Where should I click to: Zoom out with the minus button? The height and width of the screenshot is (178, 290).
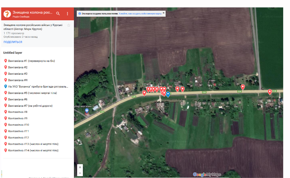(80, 173)
